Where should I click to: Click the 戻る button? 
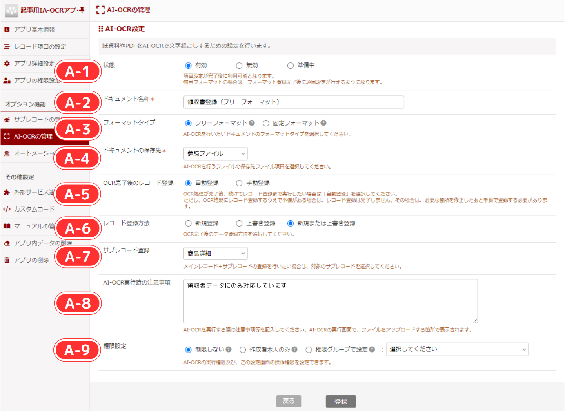(289, 401)
